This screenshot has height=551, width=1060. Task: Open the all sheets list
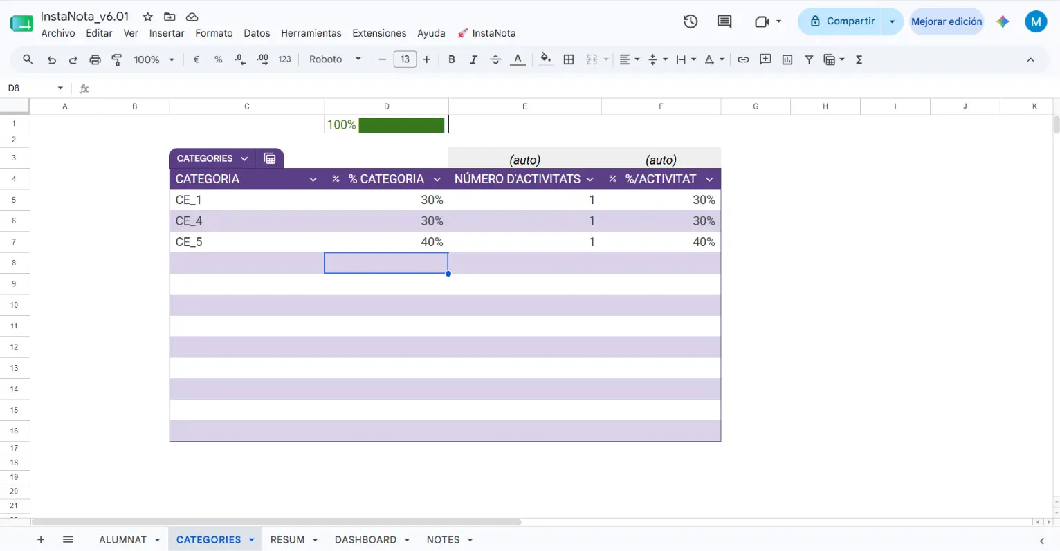[68, 540]
